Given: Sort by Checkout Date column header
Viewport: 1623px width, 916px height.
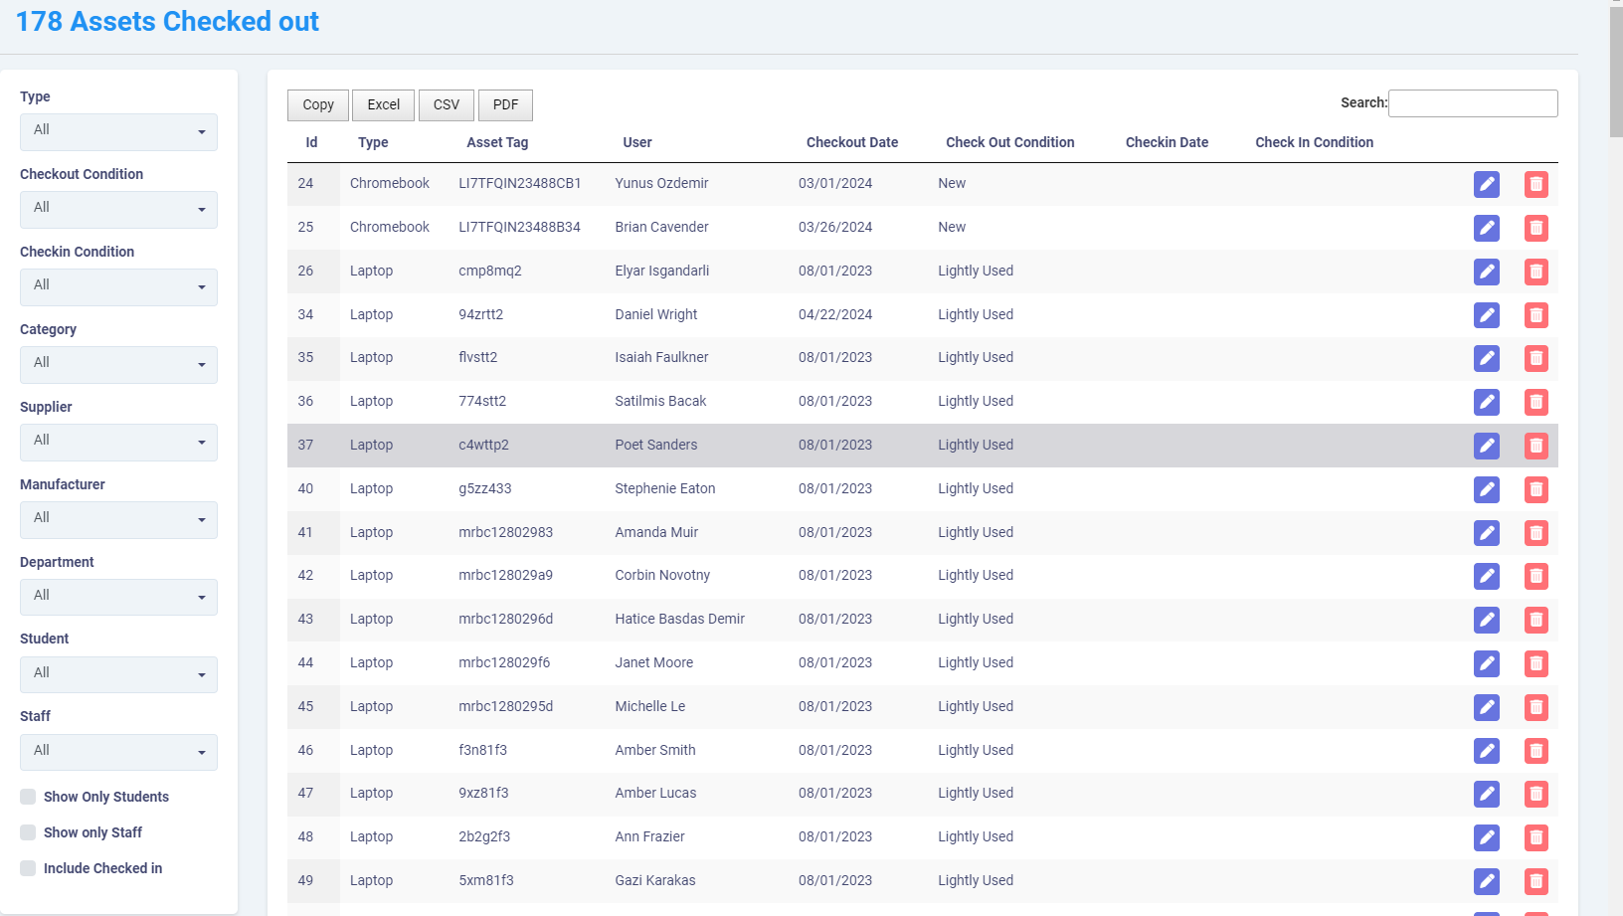Looking at the screenshot, I should (852, 142).
